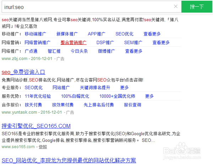The image size is (213, 165).
Task: Open the 网站推广 link
Action: 61,88
